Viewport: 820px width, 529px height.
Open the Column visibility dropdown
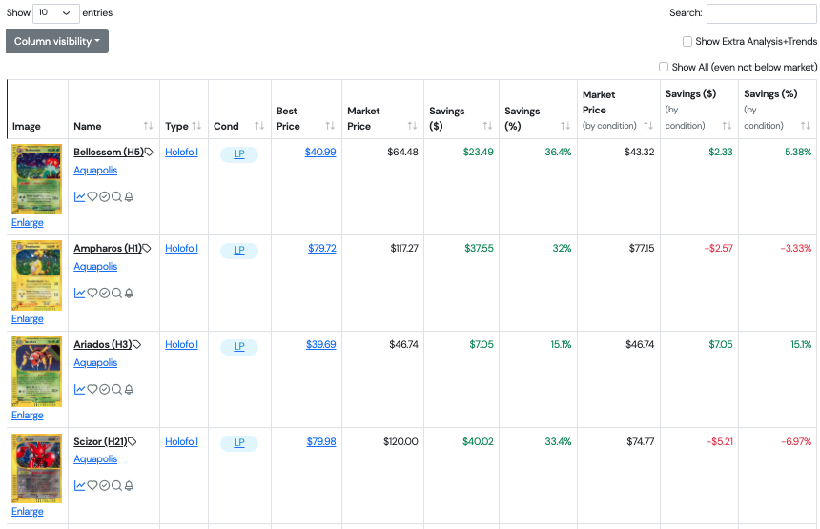pyautogui.click(x=57, y=42)
